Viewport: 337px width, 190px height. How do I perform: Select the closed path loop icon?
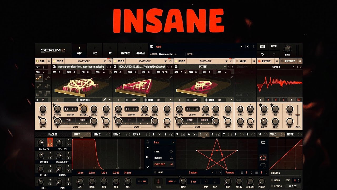tap(263, 158)
